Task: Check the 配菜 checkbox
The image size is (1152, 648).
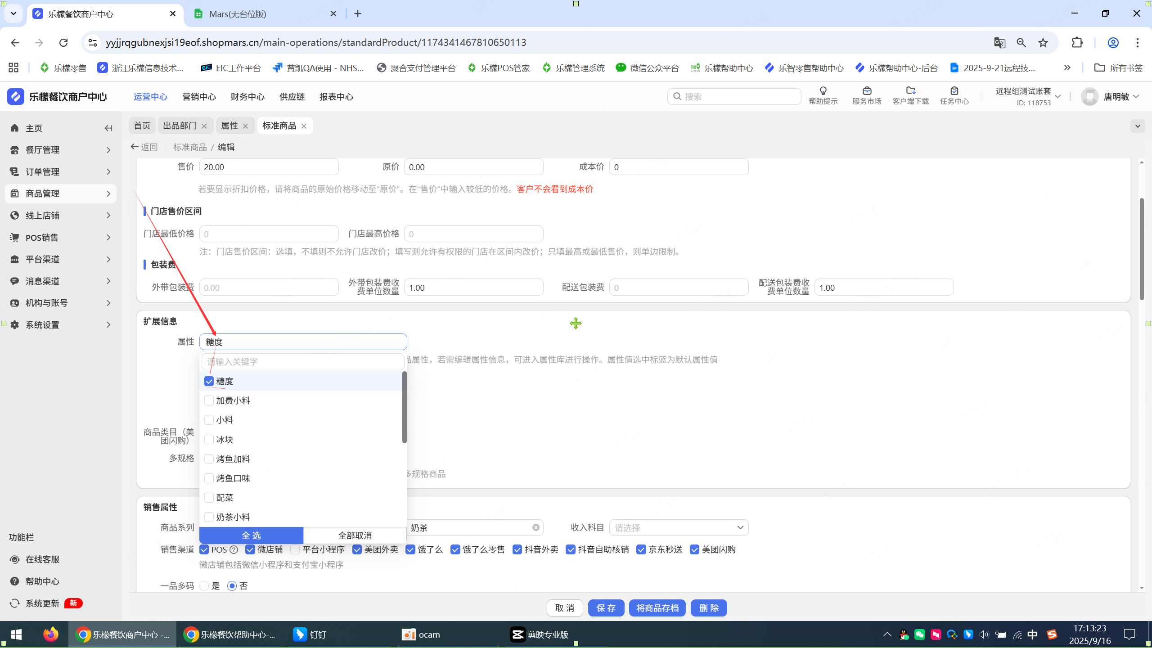Action: pyautogui.click(x=209, y=497)
